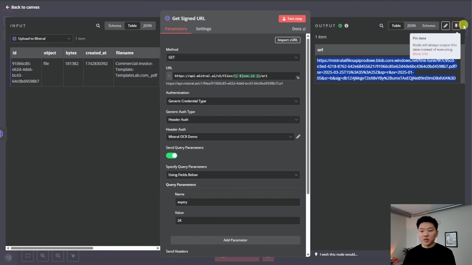The image size is (472, 265).
Task: Click the left arrow of input horizontal scrollbar
Action: [x=8, y=248]
